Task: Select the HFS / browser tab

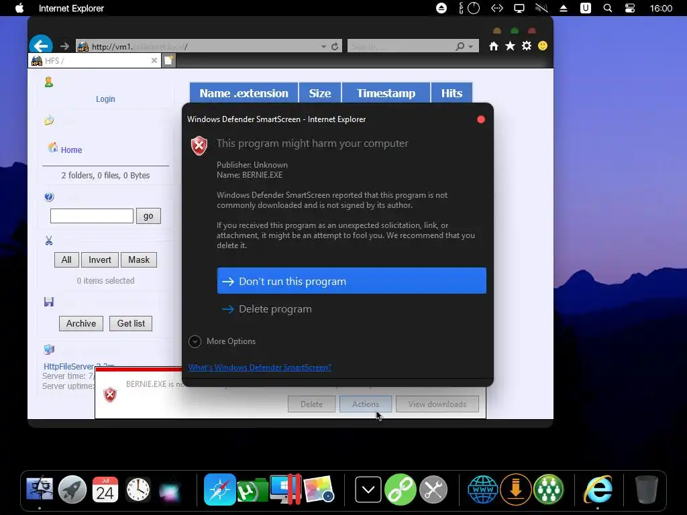Action: (95, 60)
